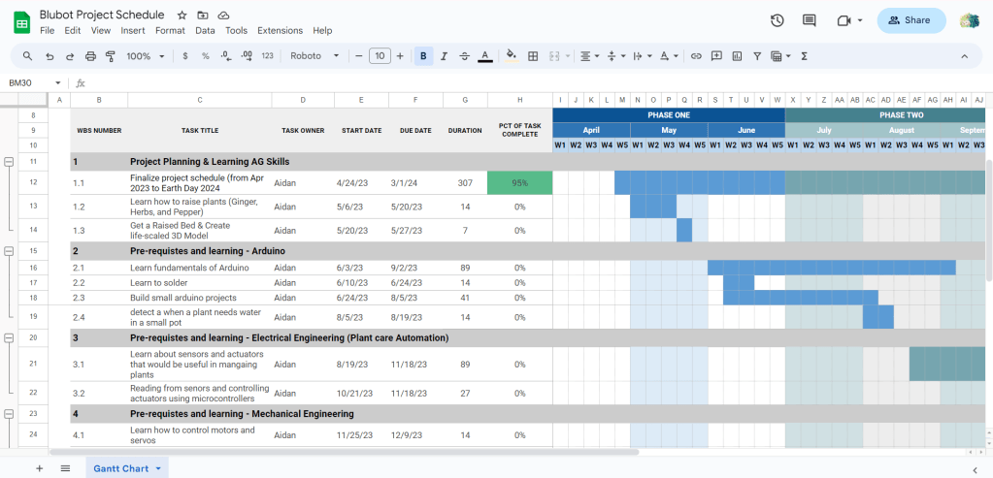
Task: Toggle bold formatting
Action: coord(423,56)
